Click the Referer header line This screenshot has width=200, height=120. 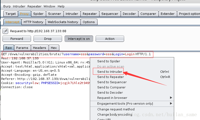46,79
